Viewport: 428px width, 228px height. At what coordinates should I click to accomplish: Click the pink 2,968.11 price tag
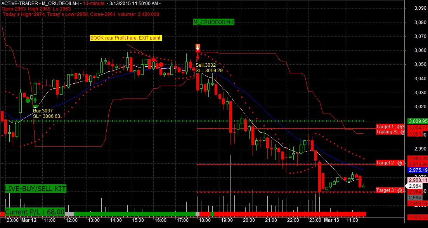418,180
